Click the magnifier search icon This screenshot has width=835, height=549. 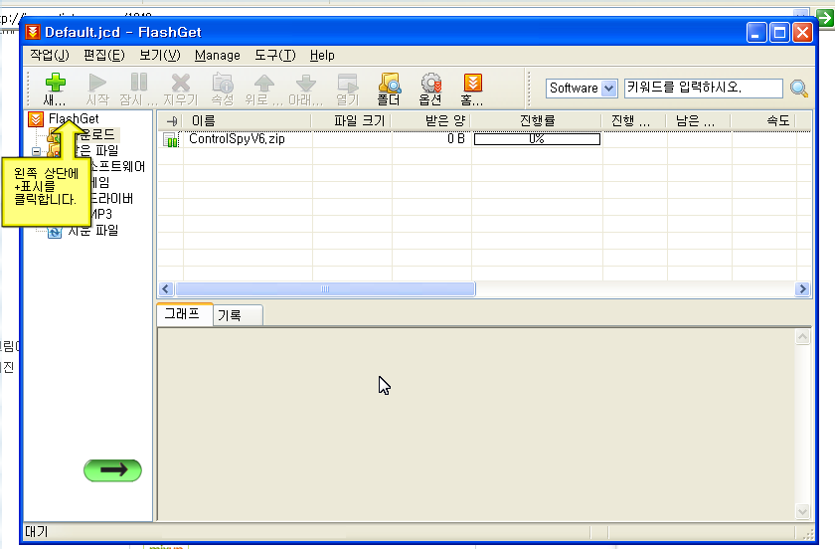pos(799,89)
